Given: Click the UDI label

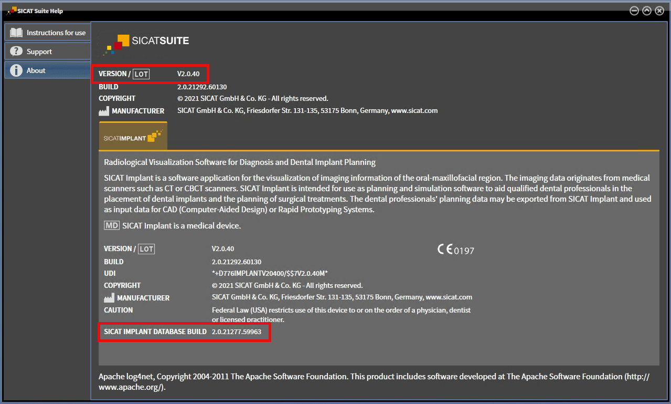Looking at the screenshot, I should click(110, 273).
